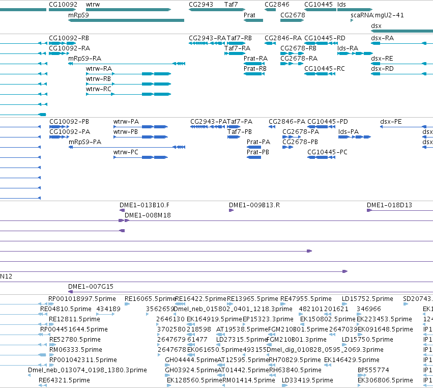Click the dsx-RD transcript label

coord(382,69)
